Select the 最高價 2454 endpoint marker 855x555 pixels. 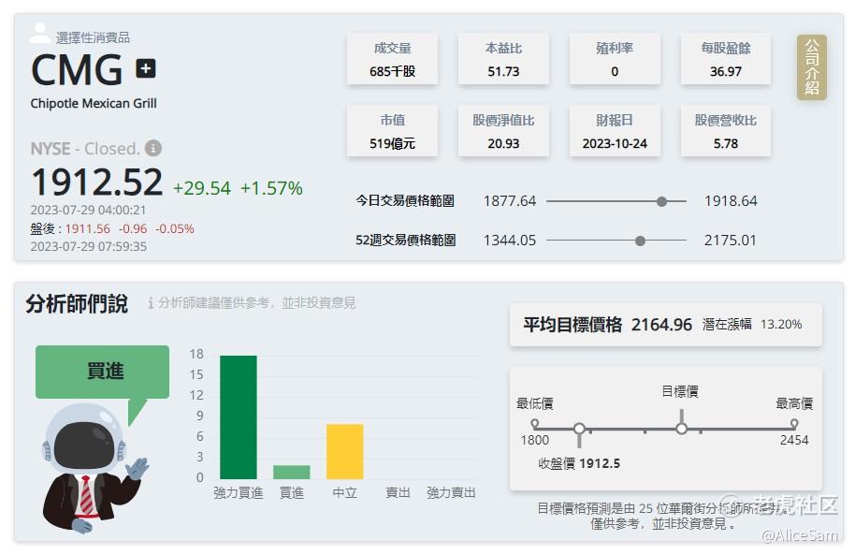point(794,424)
